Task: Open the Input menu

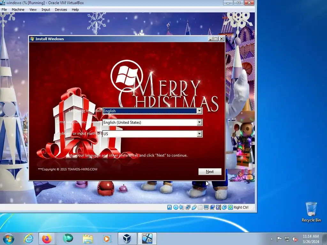Action: click(46, 10)
